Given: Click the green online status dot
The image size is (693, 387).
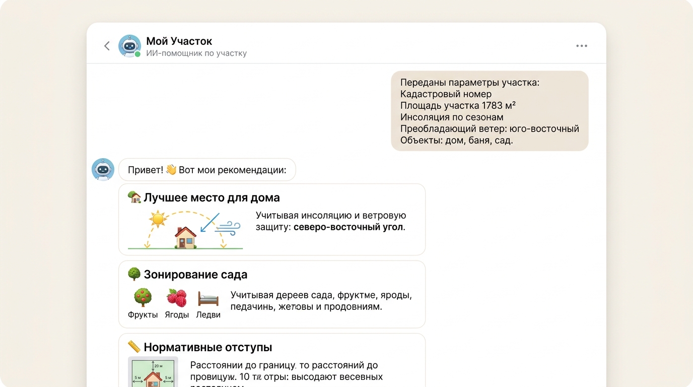Looking at the screenshot, I should tap(137, 54).
